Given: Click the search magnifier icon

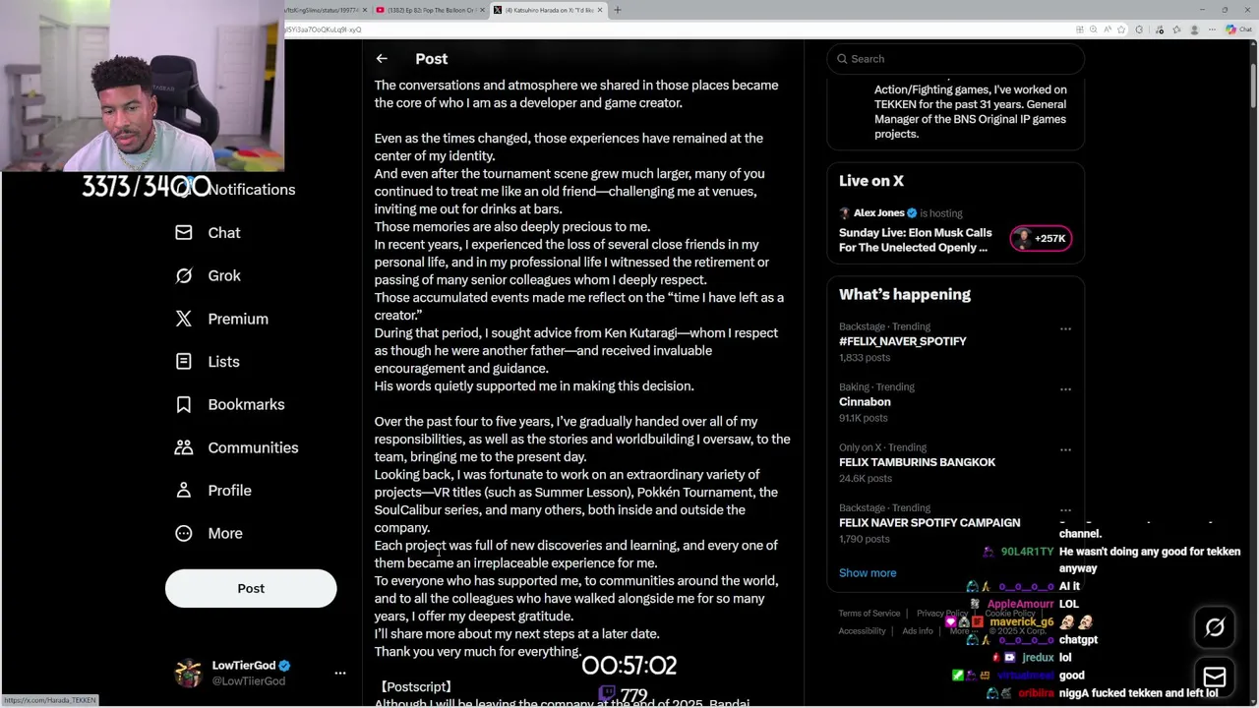Looking at the screenshot, I should pos(842,59).
